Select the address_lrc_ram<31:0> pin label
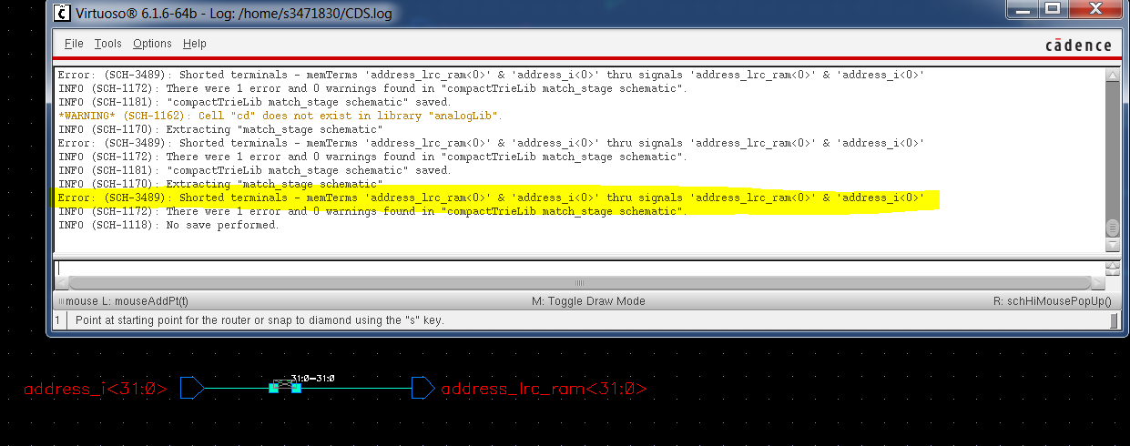 (x=544, y=390)
